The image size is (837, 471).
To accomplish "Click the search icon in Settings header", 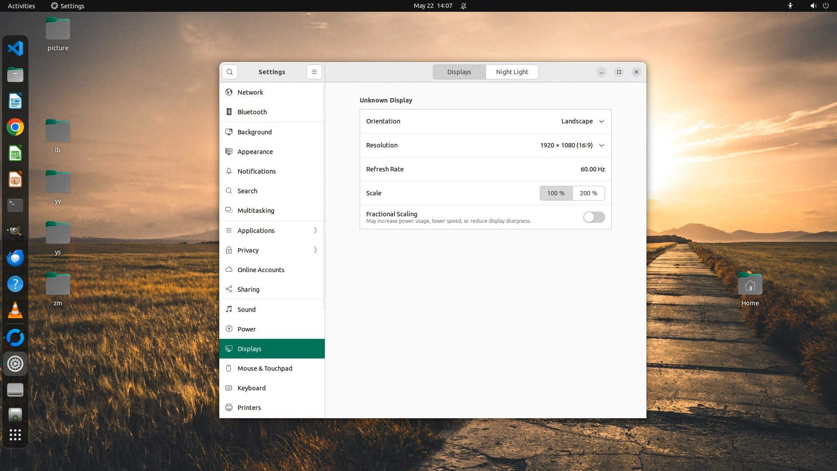I will tap(230, 72).
